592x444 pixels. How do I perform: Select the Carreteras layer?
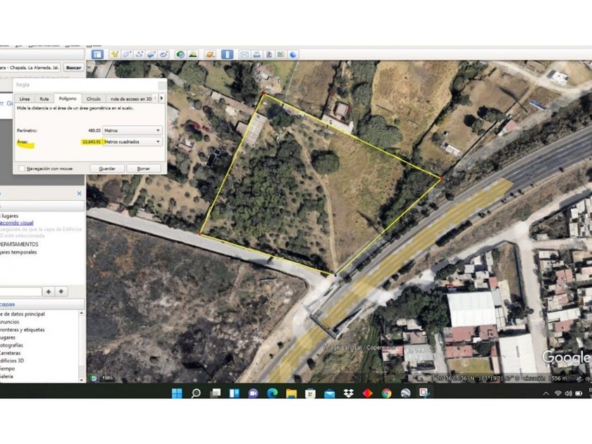pos(10,353)
